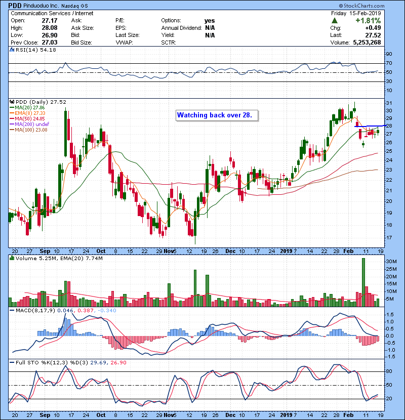Click the RSI line chart icon
Screen dimensions: 405x420
pos(12,50)
